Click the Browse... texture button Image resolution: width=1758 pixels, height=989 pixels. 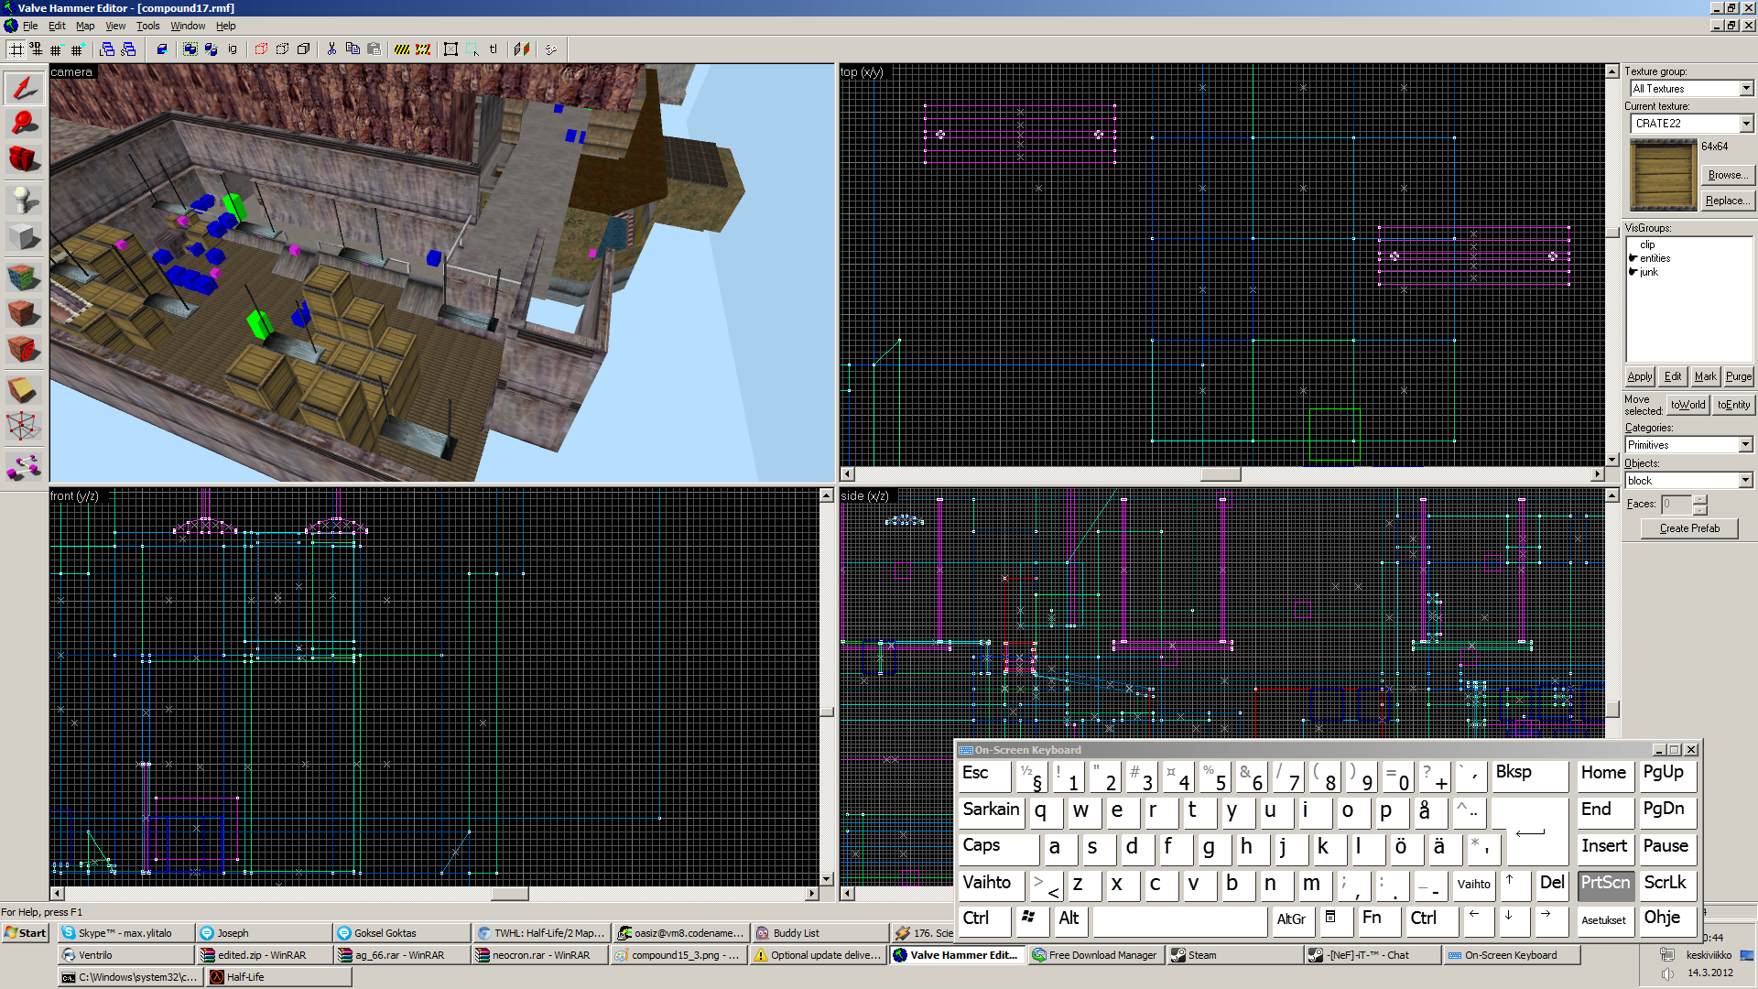[x=1727, y=175]
